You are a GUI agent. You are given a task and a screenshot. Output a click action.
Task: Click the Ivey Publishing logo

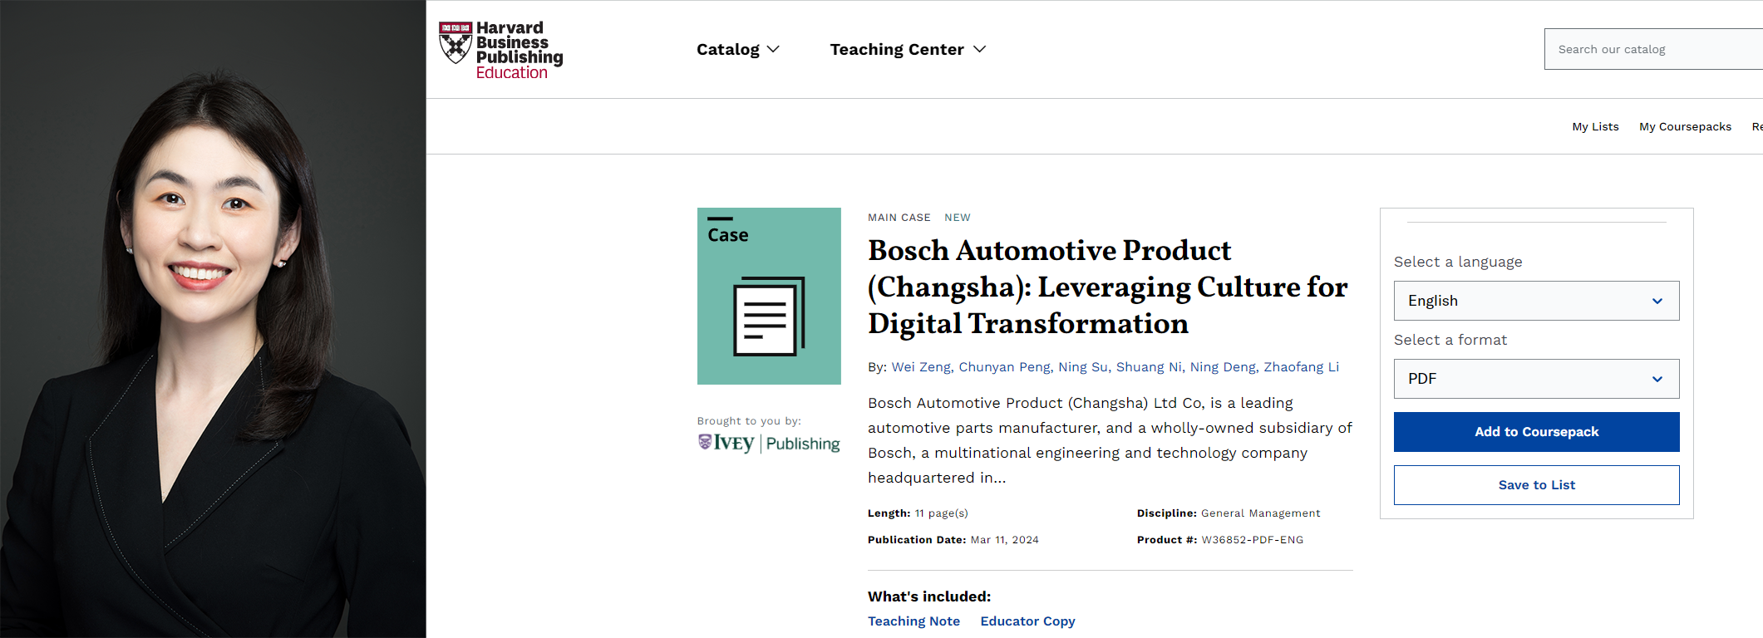click(x=769, y=443)
